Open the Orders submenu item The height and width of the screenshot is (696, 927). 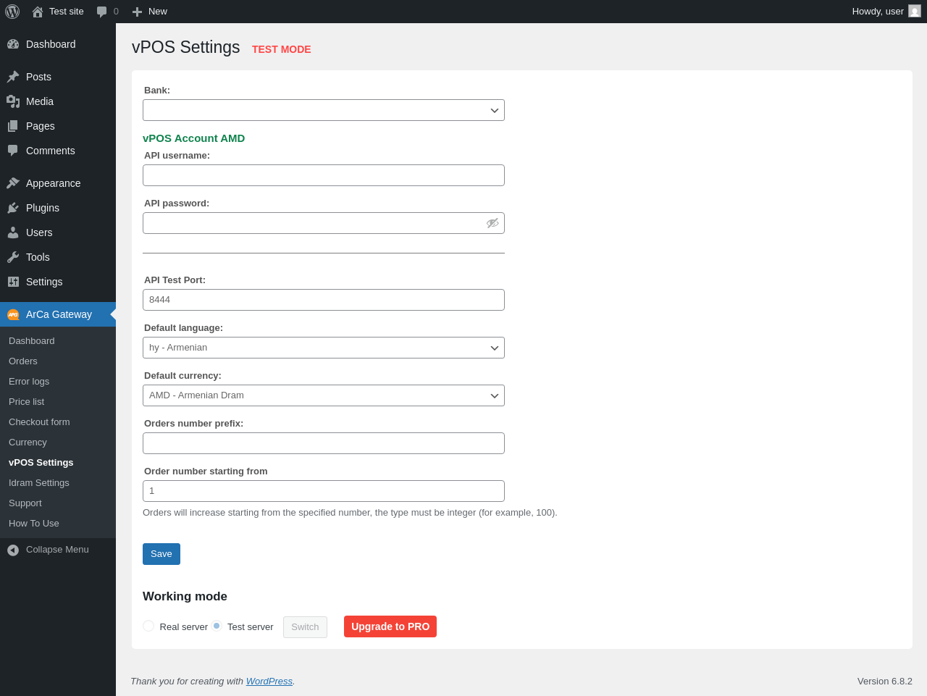click(23, 361)
